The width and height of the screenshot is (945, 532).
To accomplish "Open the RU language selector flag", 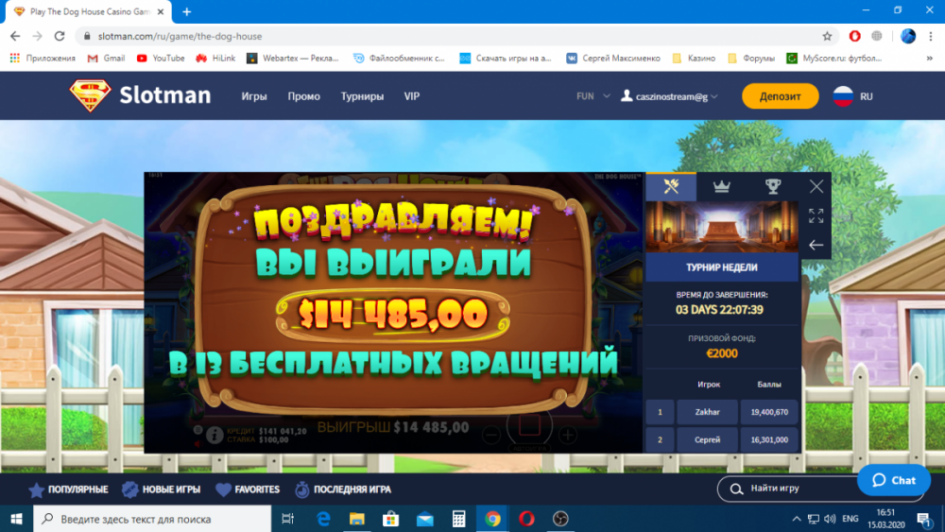I will point(843,96).
